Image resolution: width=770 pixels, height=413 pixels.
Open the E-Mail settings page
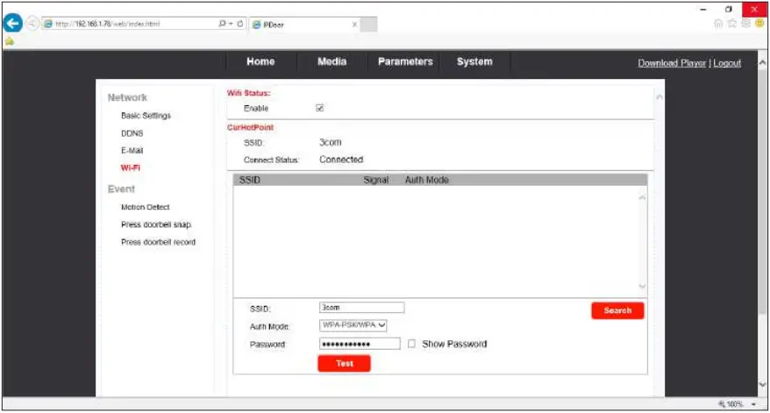pyautogui.click(x=132, y=150)
